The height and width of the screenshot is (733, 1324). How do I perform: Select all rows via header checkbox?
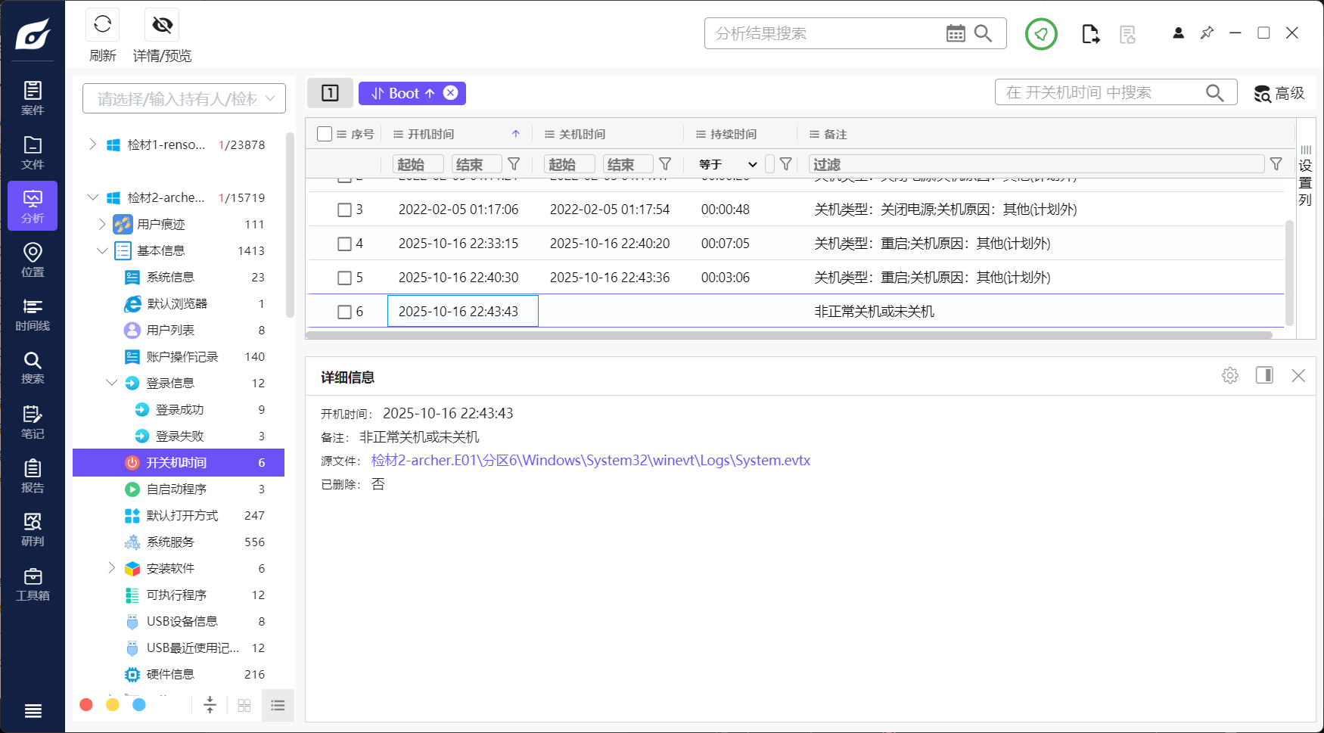coord(325,133)
